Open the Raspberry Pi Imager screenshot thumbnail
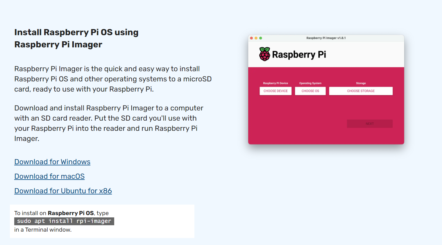This screenshot has width=442, height=245. [326, 90]
